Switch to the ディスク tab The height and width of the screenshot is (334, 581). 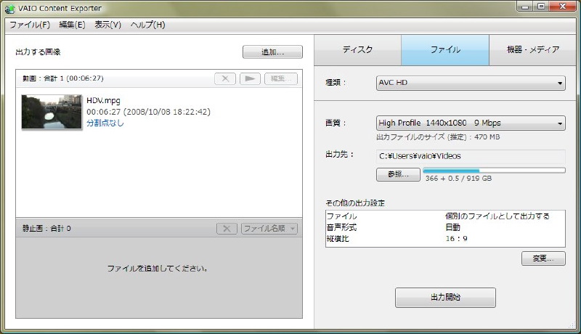[x=357, y=50]
